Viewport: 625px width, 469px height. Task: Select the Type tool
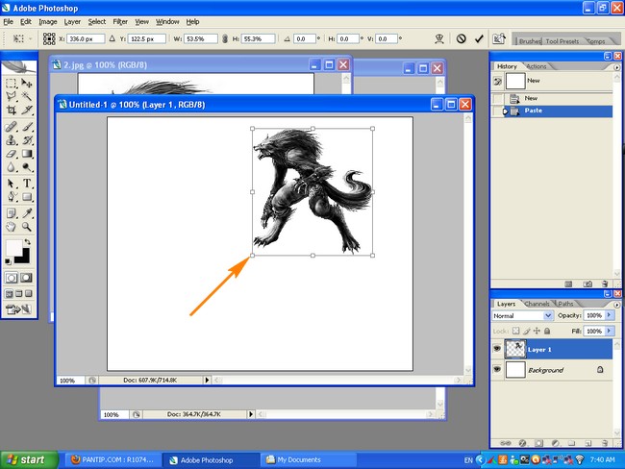[x=27, y=184]
